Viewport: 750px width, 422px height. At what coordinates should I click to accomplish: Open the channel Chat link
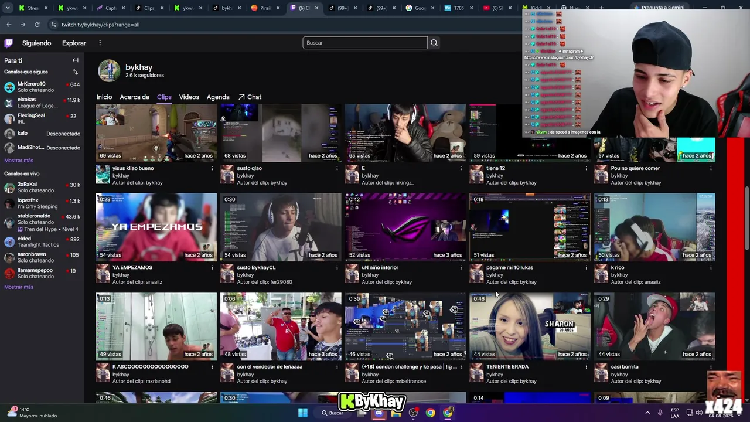[250, 97]
